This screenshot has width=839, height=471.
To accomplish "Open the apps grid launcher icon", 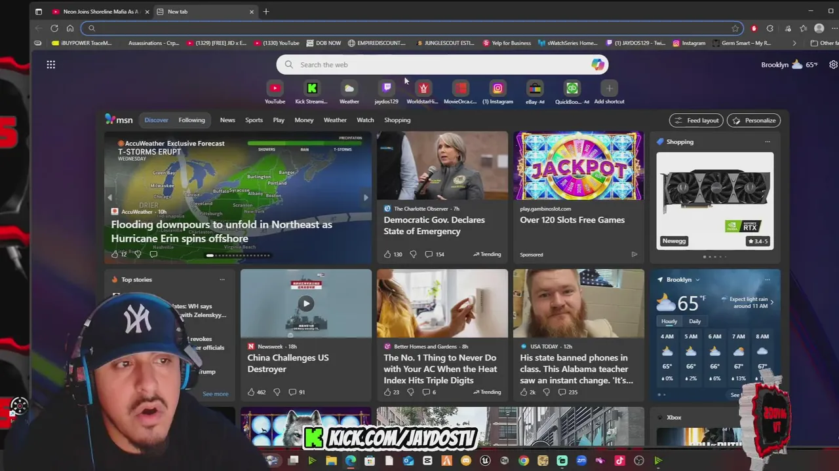I will (x=50, y=64).
